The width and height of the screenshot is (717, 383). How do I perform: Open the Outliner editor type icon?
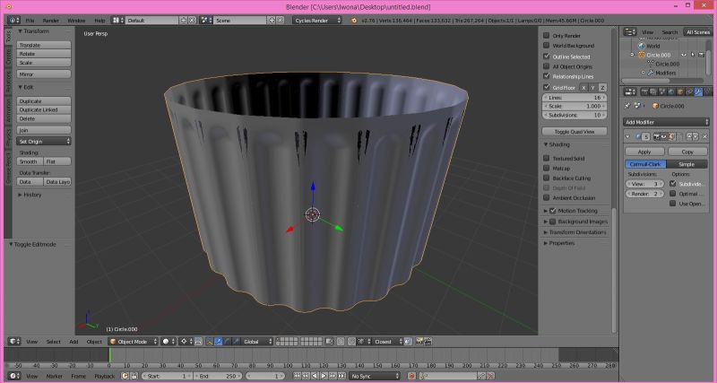(629, 31)
